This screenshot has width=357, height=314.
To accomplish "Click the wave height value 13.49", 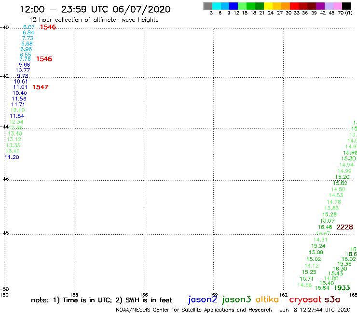I will tap(15, 134).
